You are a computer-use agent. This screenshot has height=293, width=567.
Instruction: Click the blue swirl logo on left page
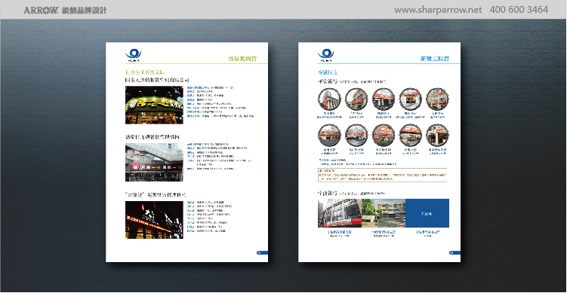(134, 54)
